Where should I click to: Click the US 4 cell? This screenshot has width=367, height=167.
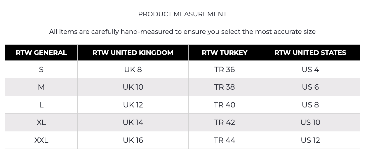[x=310, y=69]
